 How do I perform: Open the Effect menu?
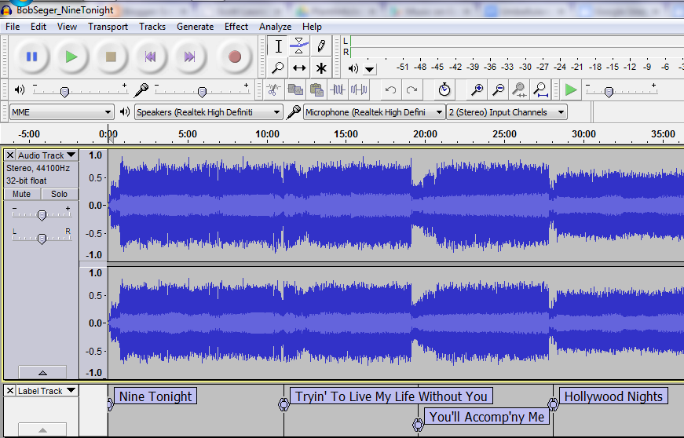tap(236, 27)
